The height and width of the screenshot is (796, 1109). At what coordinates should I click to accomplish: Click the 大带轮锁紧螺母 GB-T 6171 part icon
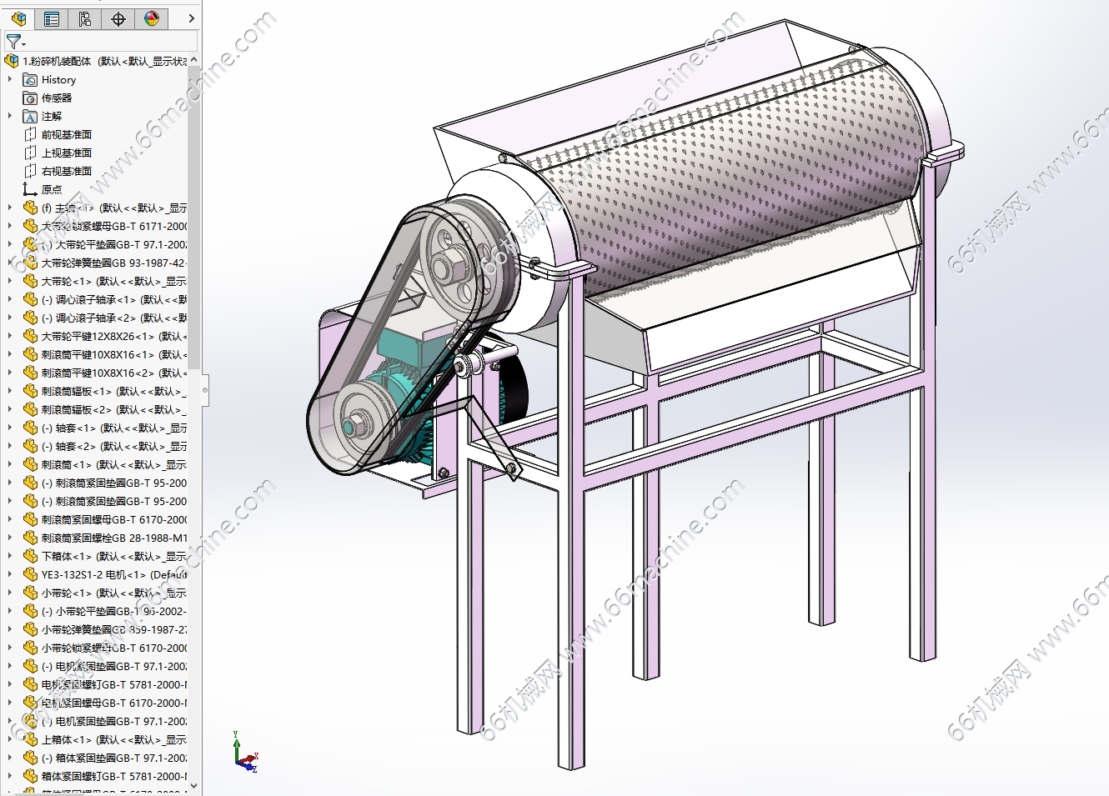click(x=30, y=227)
